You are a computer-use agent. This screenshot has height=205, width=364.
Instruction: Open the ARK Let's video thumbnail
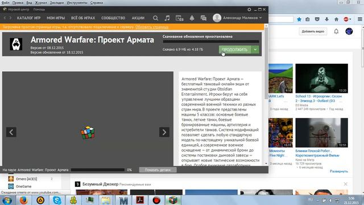pos(280,79)
